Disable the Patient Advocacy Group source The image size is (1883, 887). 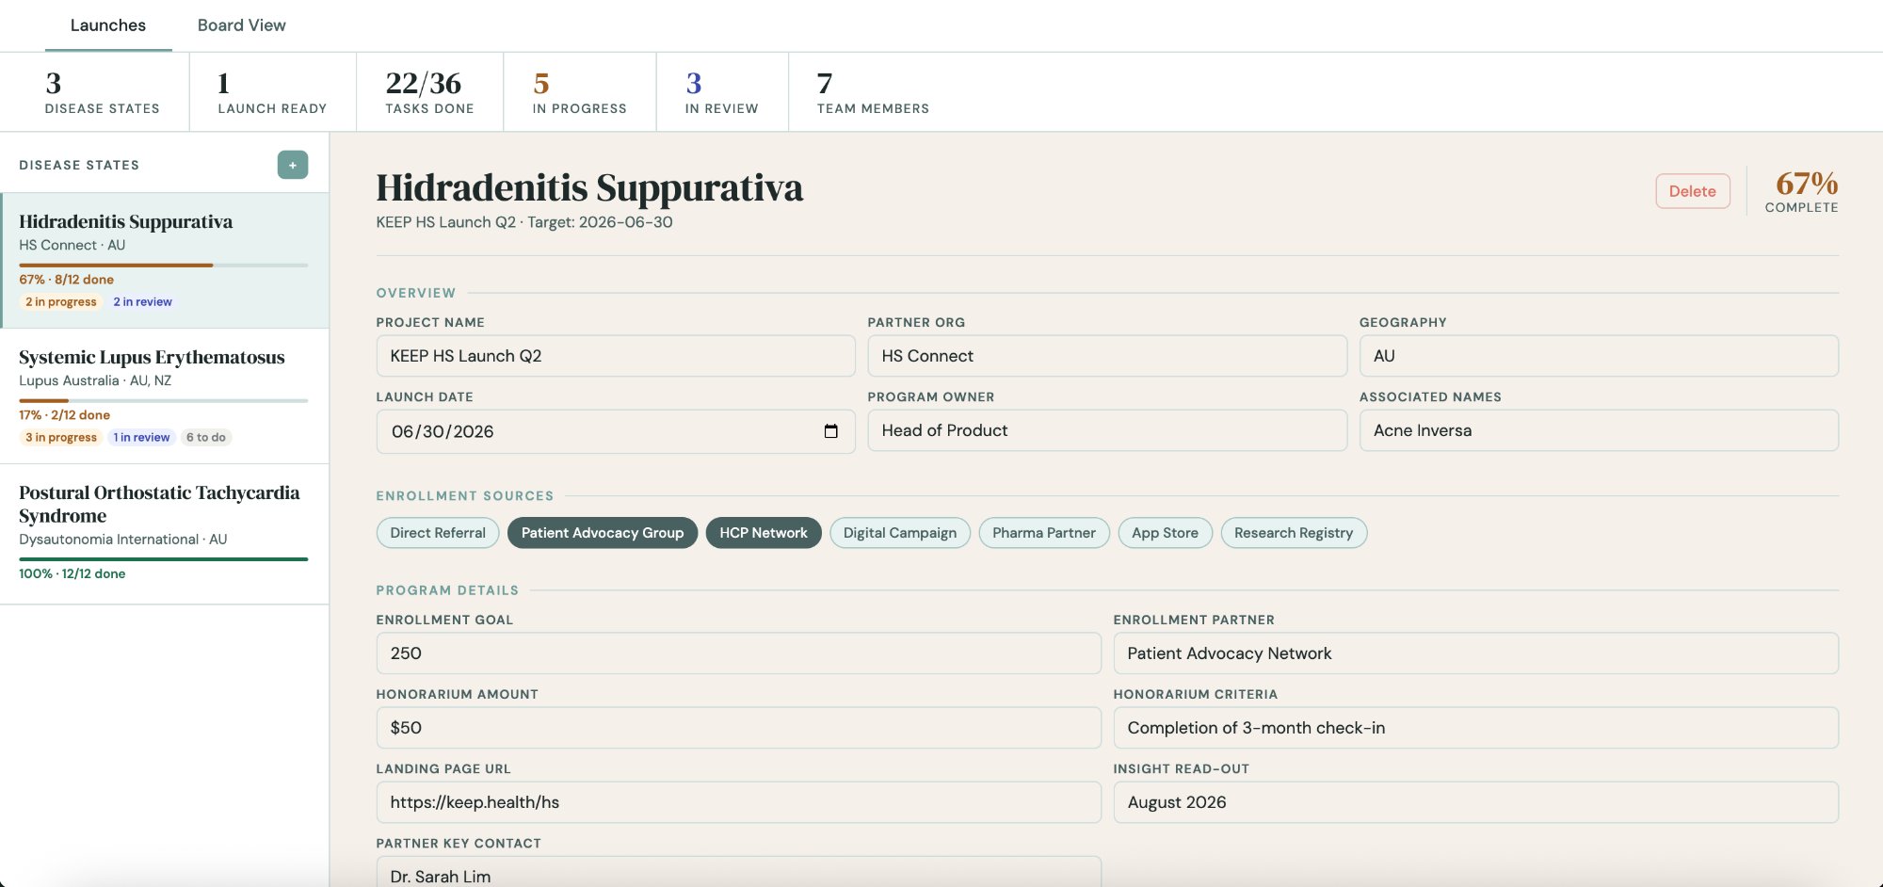click(x=602, y=532)
